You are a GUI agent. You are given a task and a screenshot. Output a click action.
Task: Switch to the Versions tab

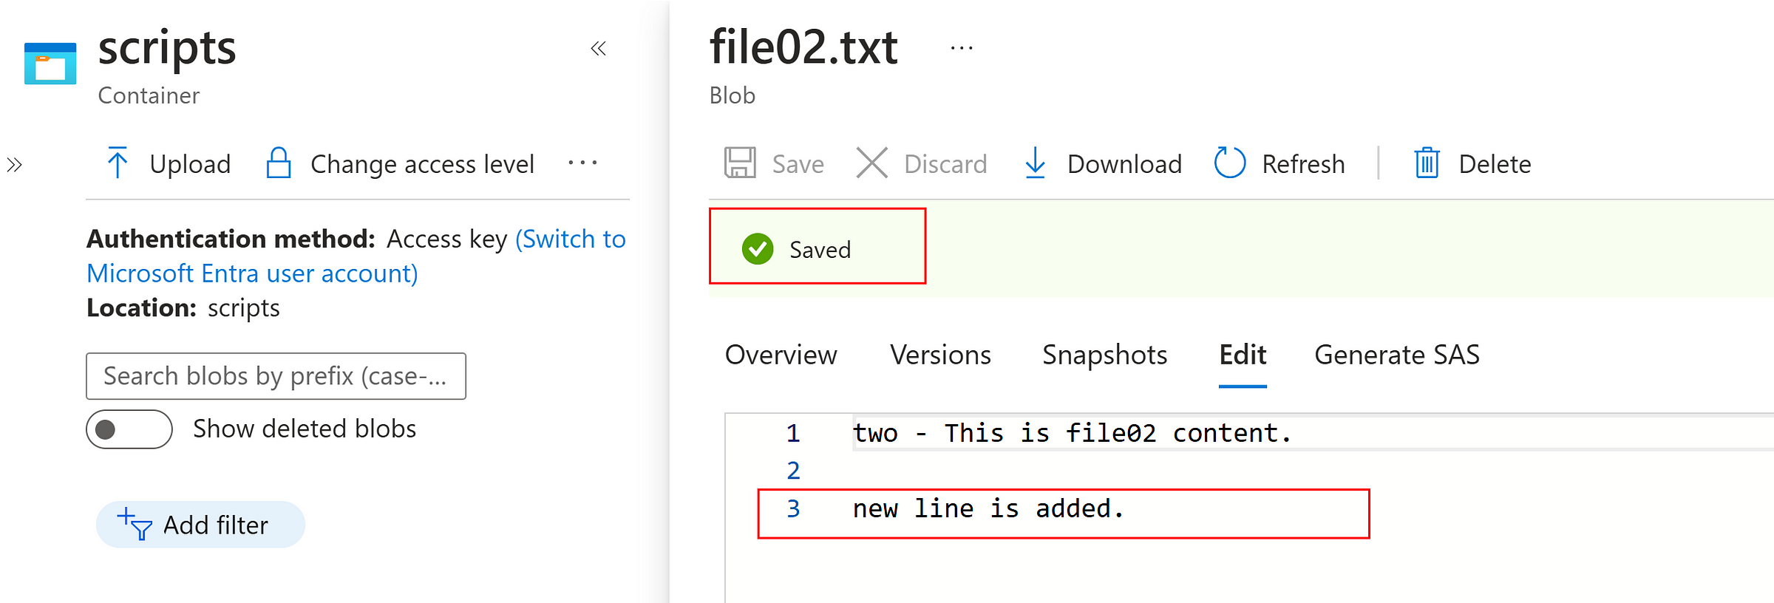coord(940,355)
